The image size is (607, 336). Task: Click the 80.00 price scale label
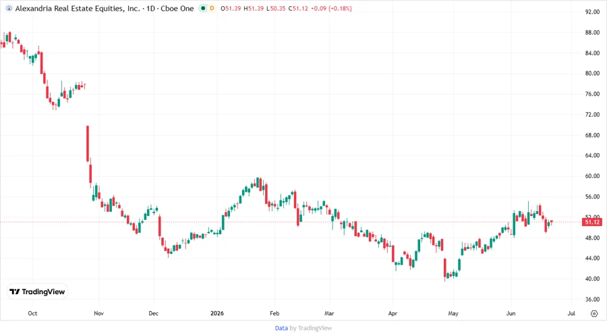click(592, 73)
